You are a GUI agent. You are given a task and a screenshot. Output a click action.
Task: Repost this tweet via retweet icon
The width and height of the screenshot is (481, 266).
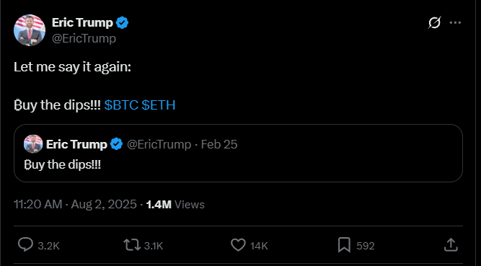132,245
